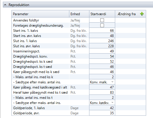Select the Foretages drægtighedsundersøg. label
153x118 pixels.
pos(38,25)
